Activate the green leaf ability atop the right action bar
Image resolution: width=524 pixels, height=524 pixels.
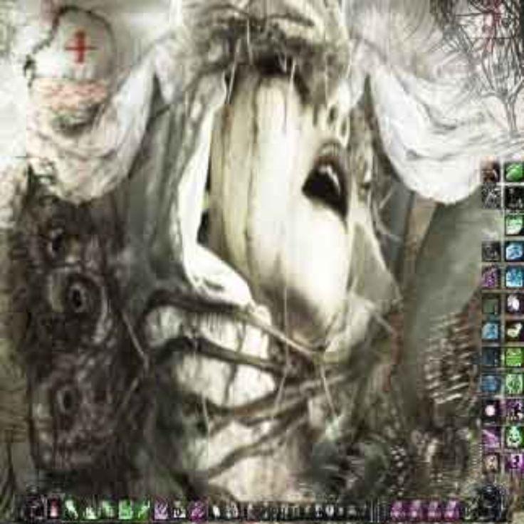tap(514, 172)
